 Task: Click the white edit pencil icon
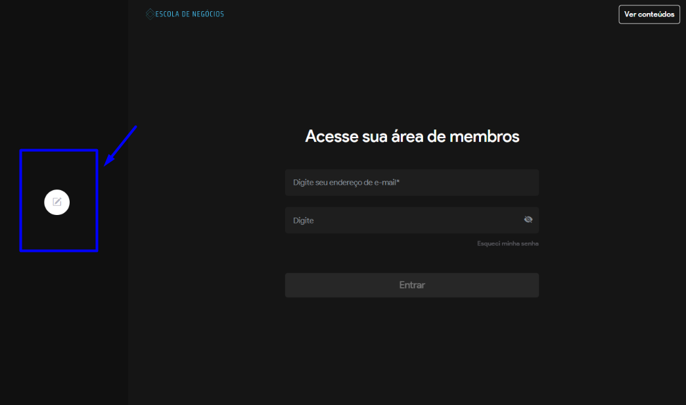point(57,202)
